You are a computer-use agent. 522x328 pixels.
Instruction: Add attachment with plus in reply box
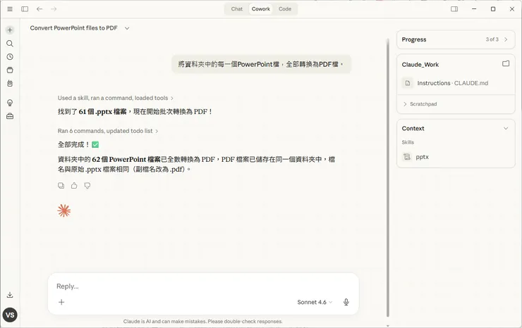pos(61,302)
